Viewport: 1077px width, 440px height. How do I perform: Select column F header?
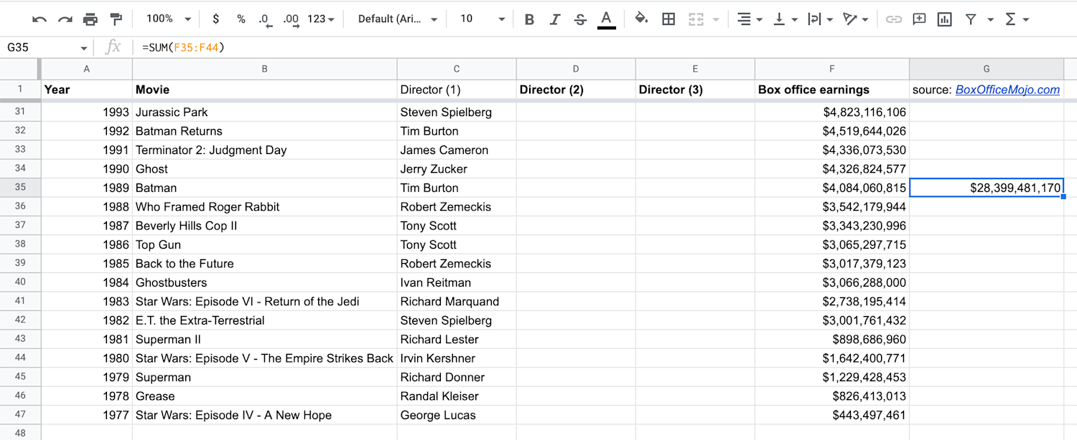(x=832, y=69)
